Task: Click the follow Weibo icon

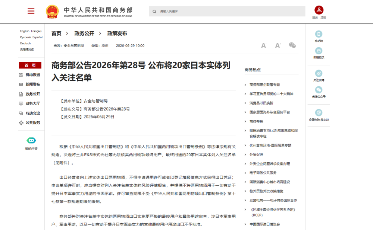Action: [319, 73]
